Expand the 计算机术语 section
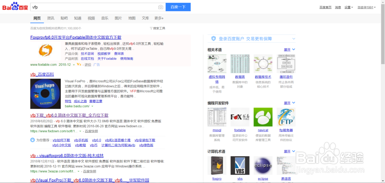Viewport: 385px width, 183px height. tap(290, 152)
